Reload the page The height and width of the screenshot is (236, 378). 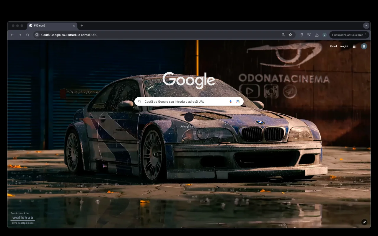pos(28,35)
